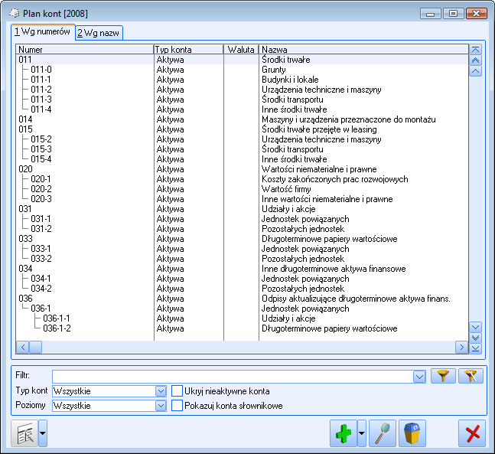
Task: Switch to the 'Wg nazw' tab
Action: click(99, 32)
